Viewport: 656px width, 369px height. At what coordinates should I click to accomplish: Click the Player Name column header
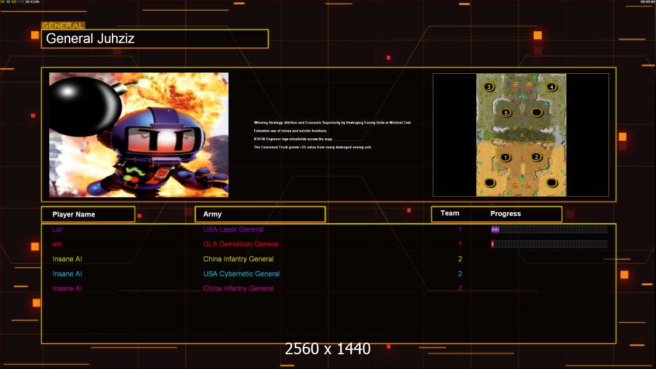point(88,215)
